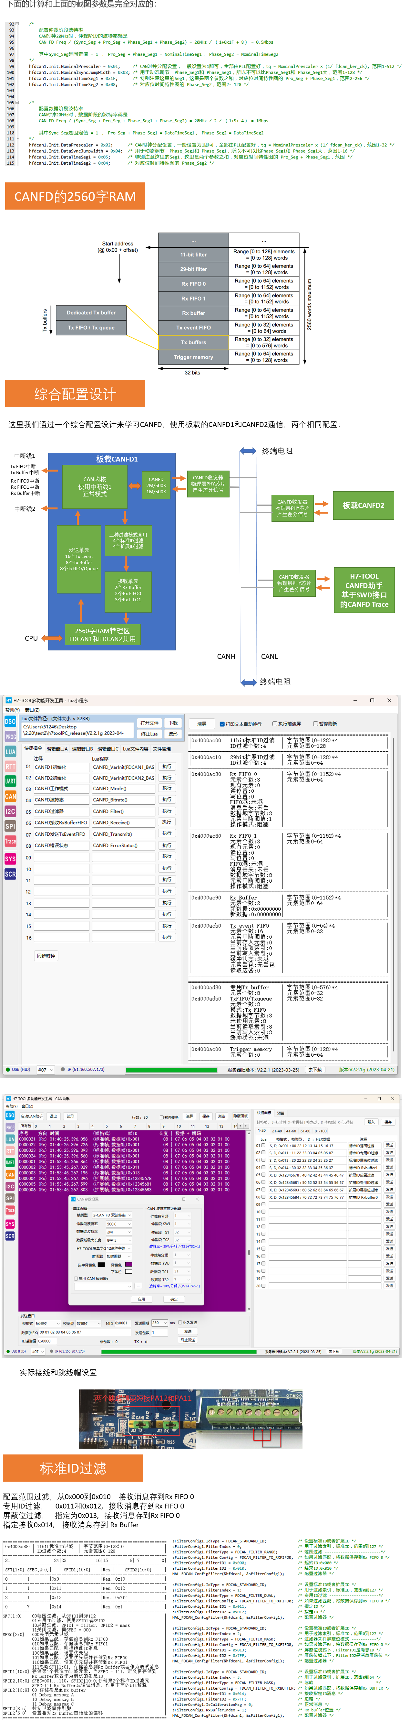Open I2C icon in Lua小程序 window
This screenshot has height=1720, width=410.
click(x=10, y=811)
